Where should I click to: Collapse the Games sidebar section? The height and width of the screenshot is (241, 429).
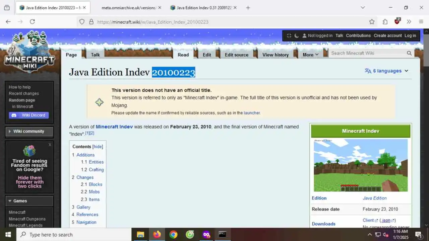29,201
